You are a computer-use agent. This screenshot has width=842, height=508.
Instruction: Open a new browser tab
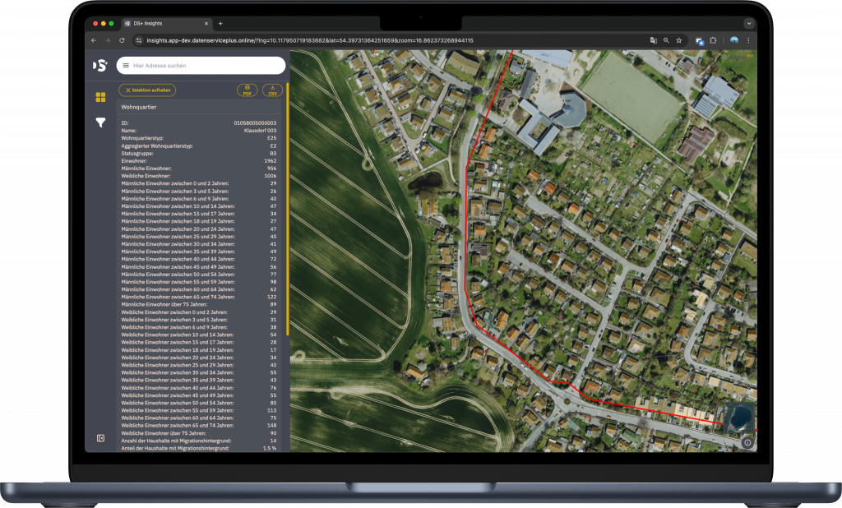pyautogui.click(x=220, y=23)
